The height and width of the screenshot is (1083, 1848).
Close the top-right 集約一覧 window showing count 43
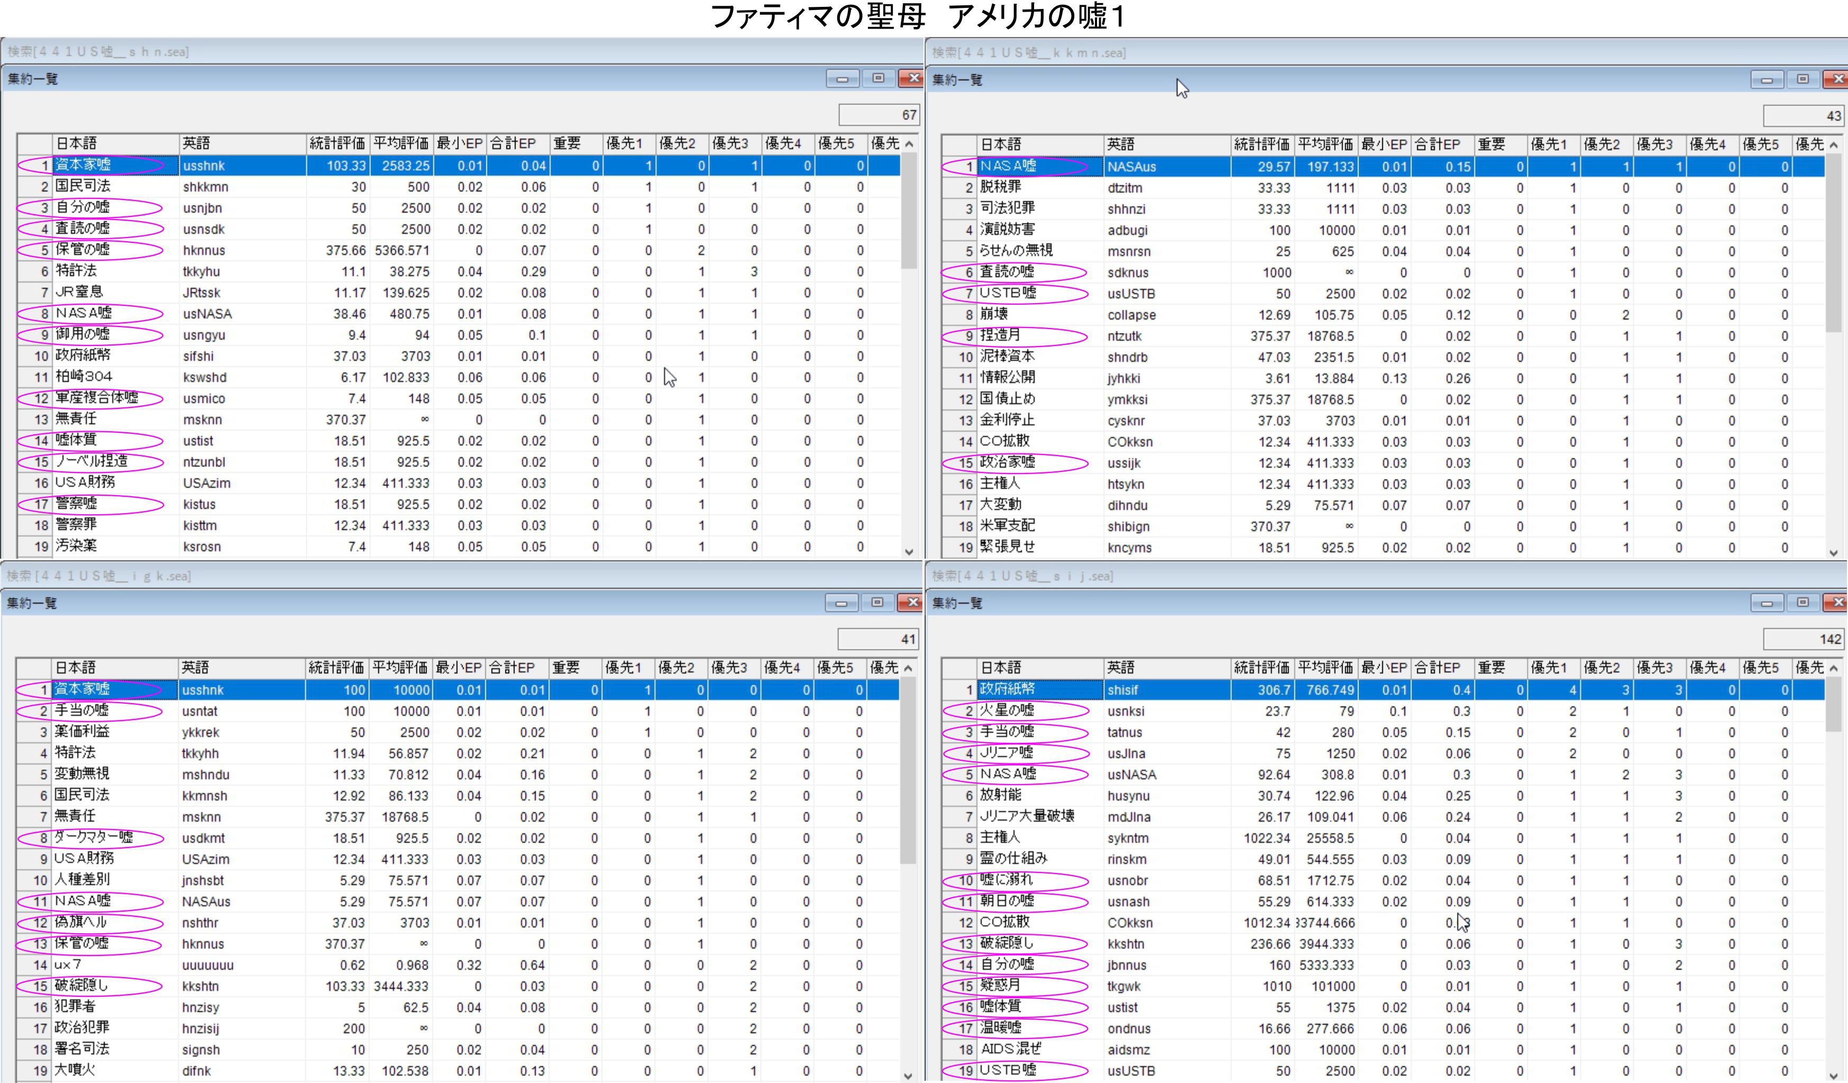coord(1837,79)
